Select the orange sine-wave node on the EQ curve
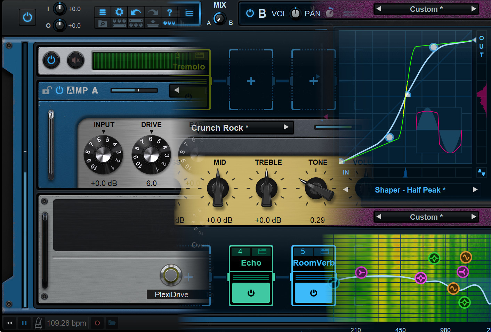 [453, 289]
